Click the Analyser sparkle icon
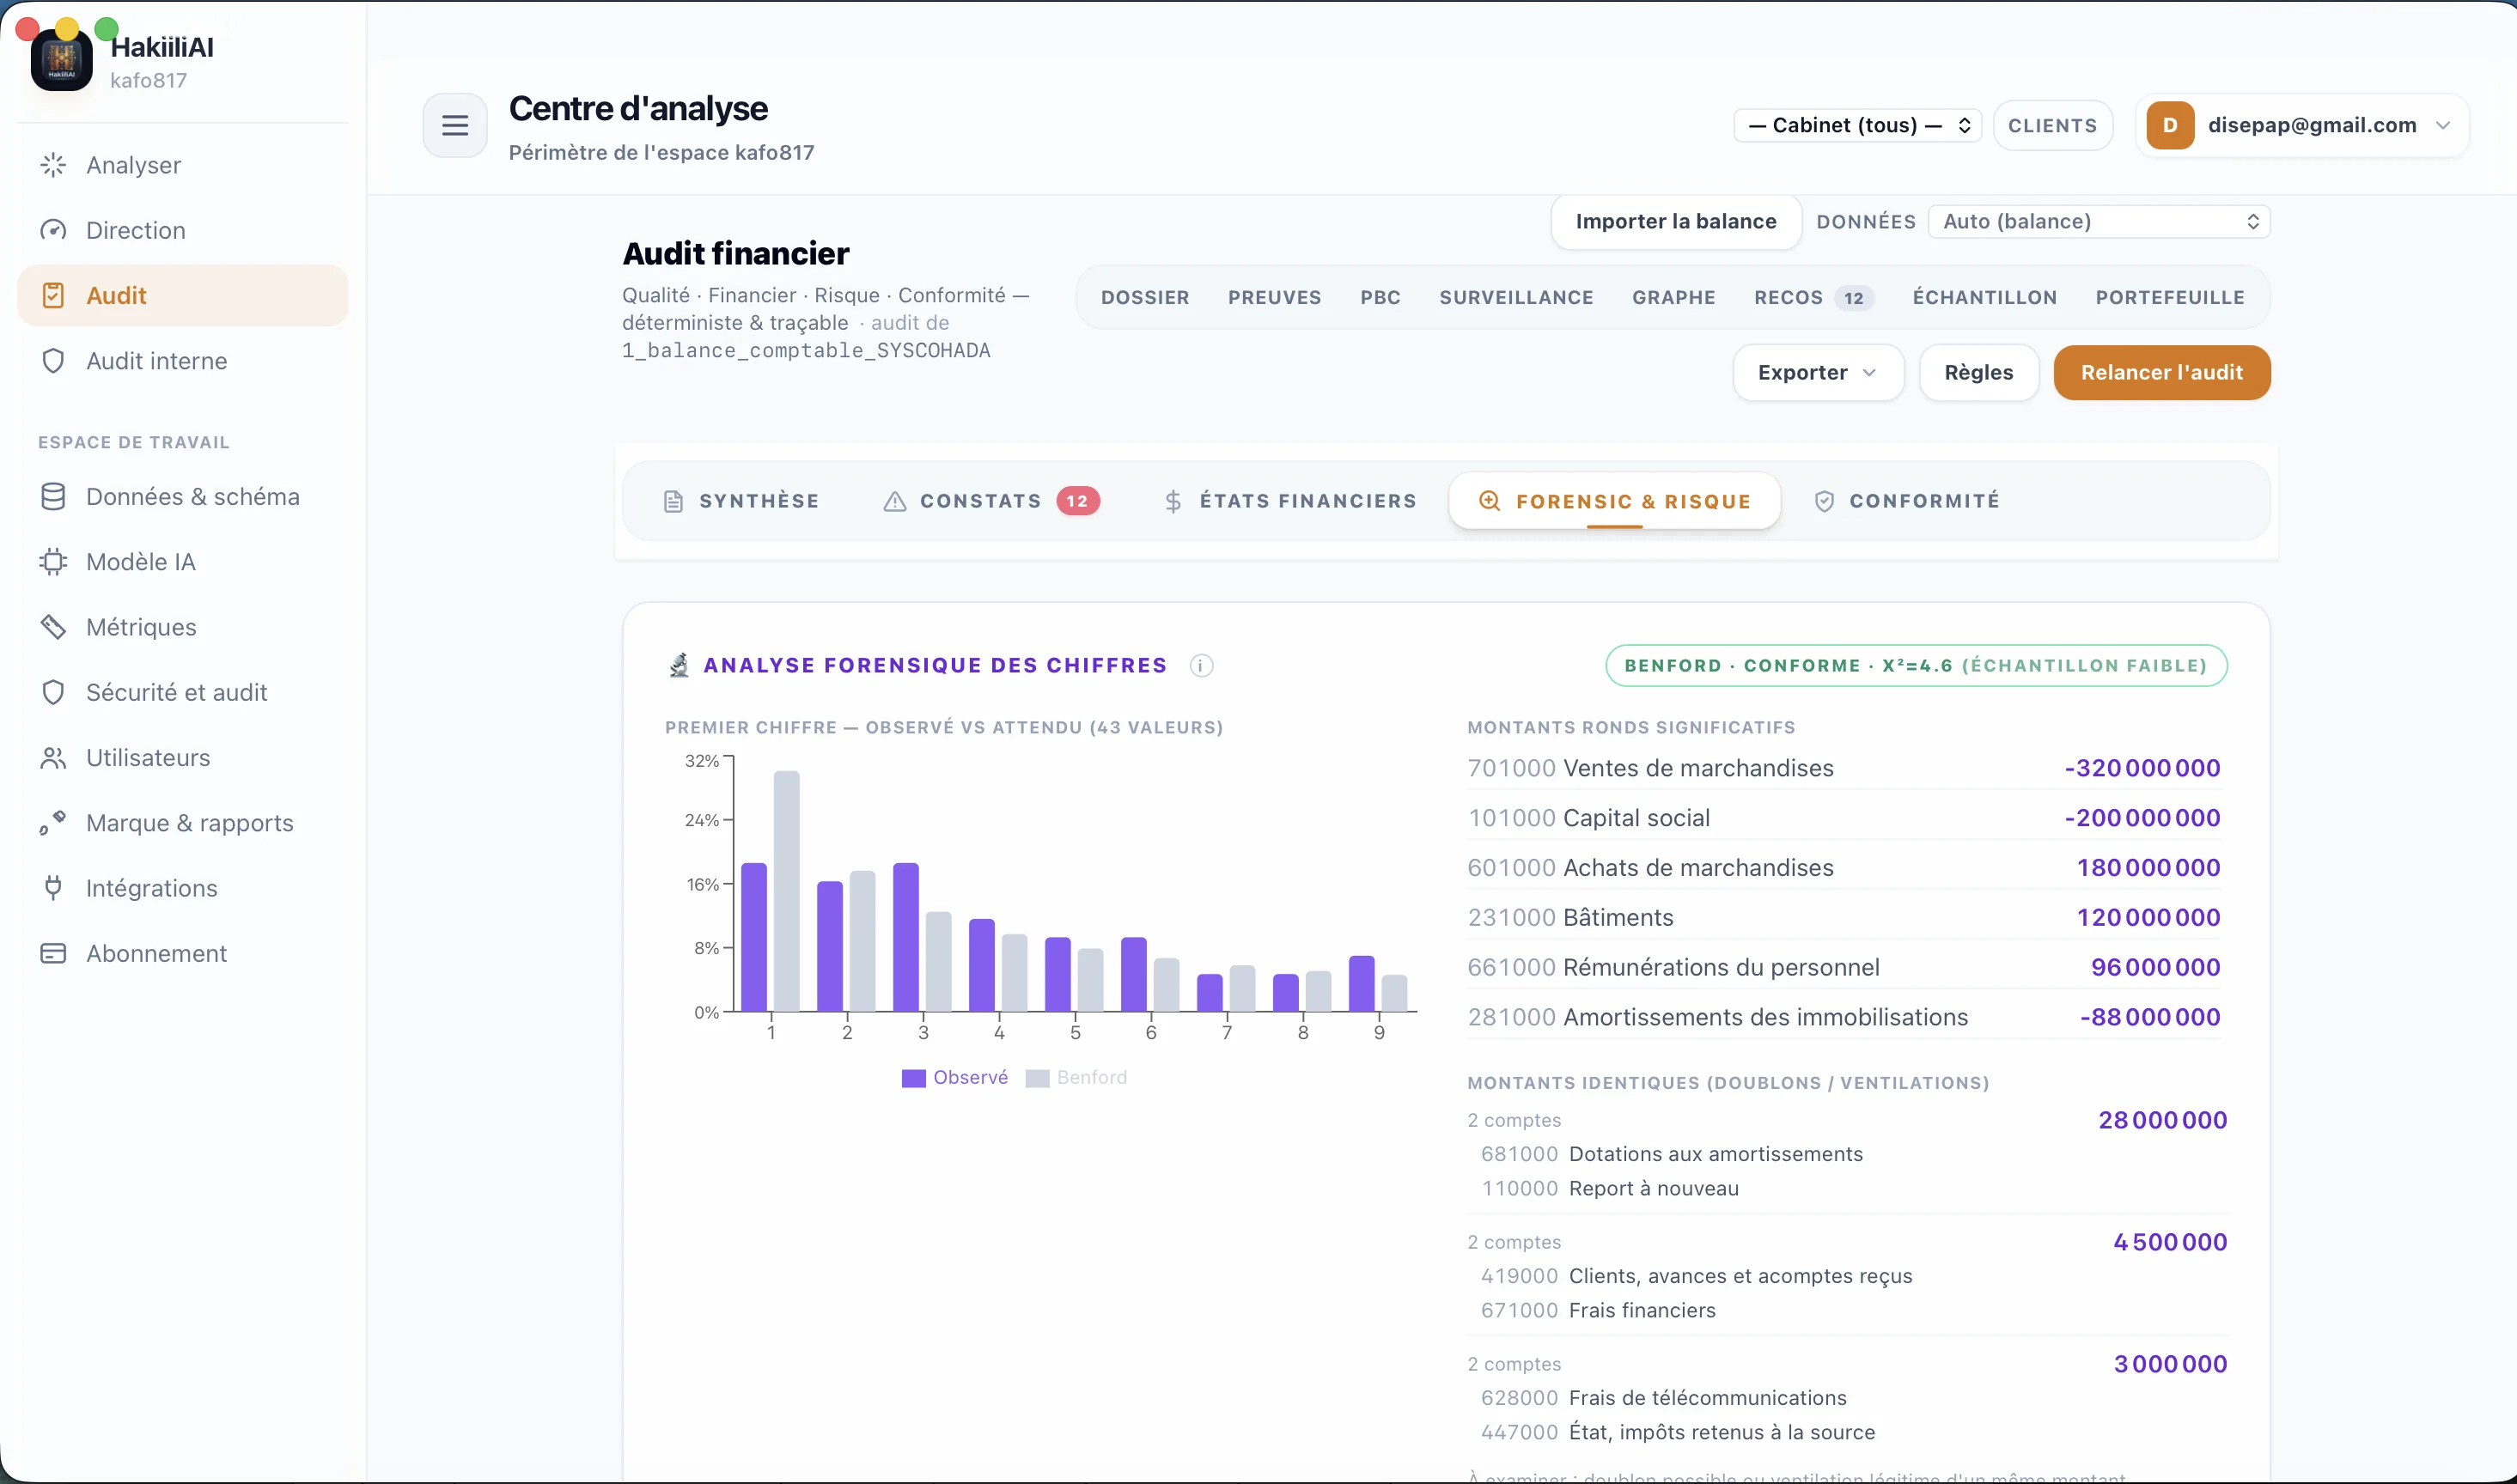Screen dimensions: 2517x1484 pos(53,165)
